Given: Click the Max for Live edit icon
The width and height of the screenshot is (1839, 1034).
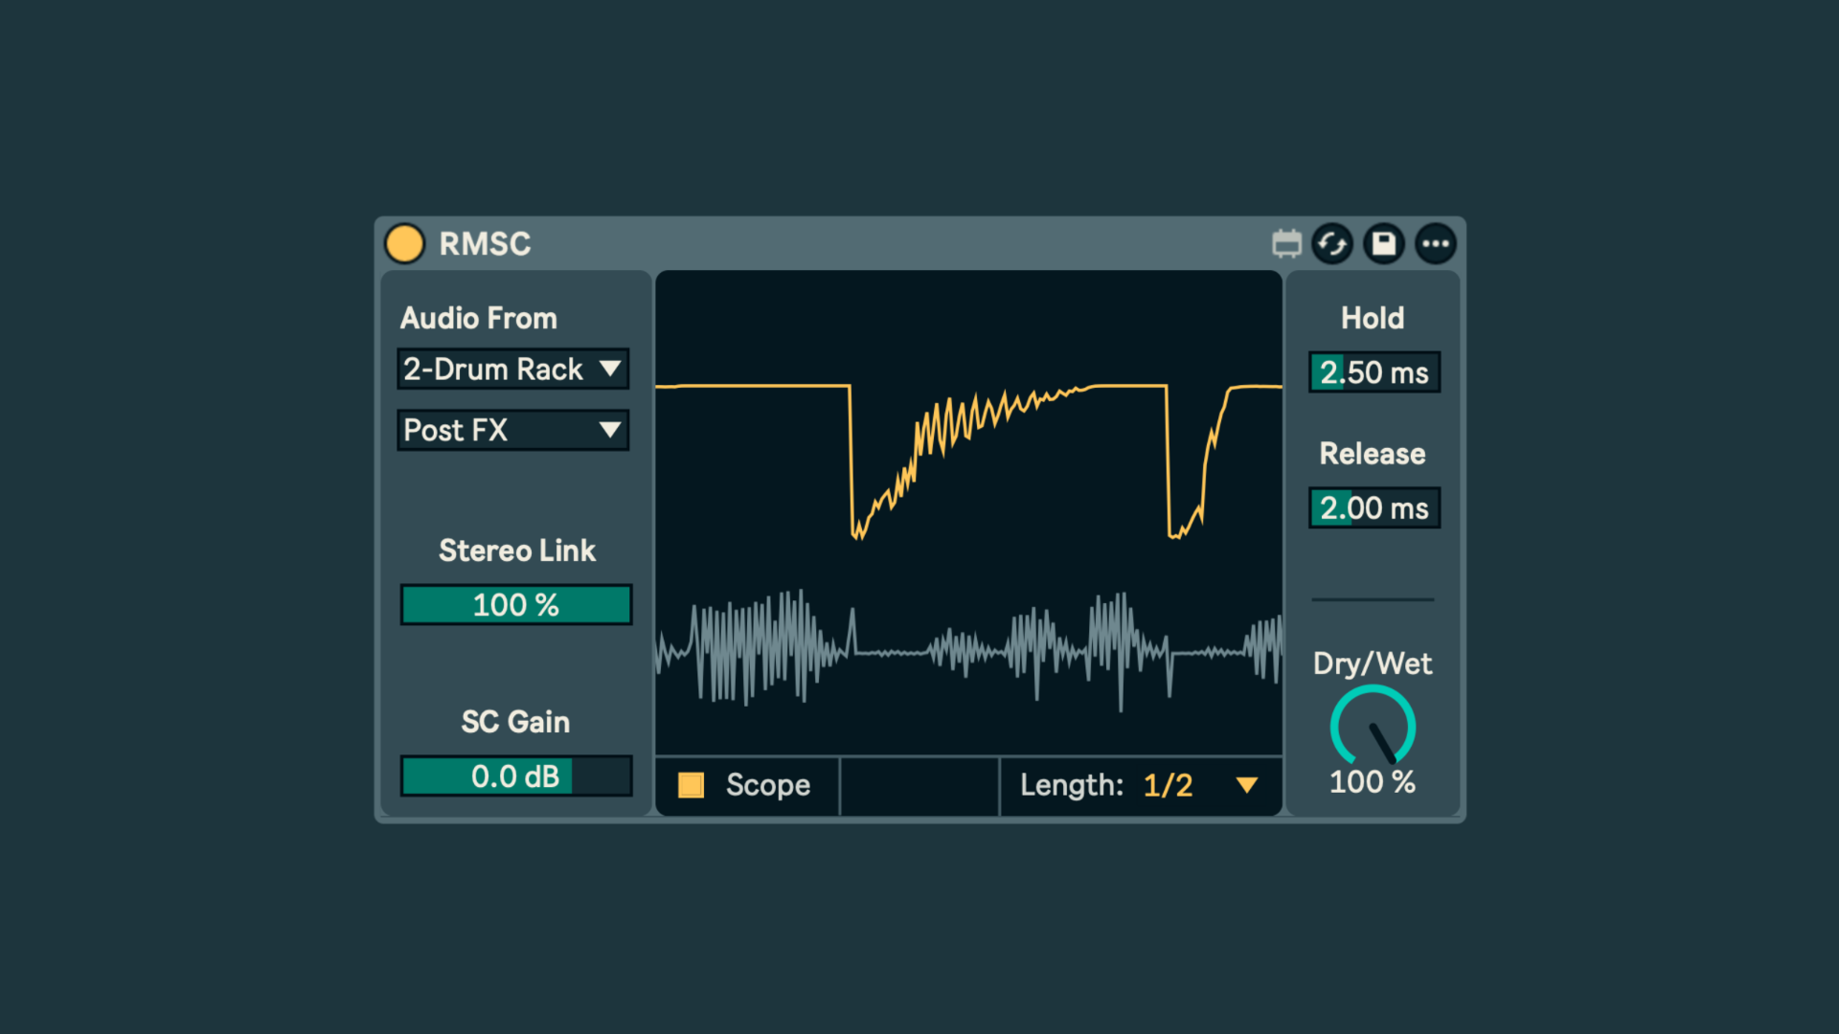Looking at the screenshot, I should pyautogui.click(x=1286, y=244).
